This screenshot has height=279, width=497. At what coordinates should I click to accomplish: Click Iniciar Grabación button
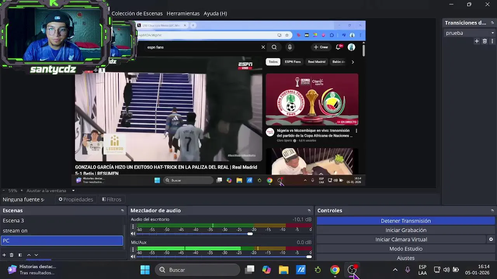[406, 230]
